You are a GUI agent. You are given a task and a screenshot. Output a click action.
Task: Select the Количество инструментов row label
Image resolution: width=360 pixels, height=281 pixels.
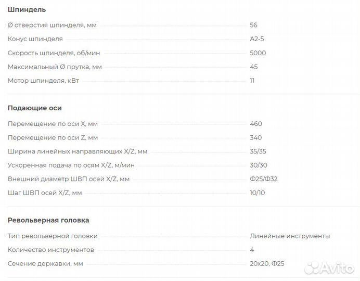tap(51, 250)
